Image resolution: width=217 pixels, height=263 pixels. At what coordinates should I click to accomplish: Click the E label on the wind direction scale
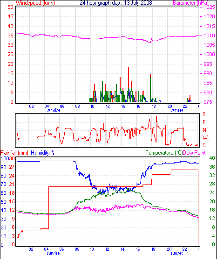click(204, 122)
